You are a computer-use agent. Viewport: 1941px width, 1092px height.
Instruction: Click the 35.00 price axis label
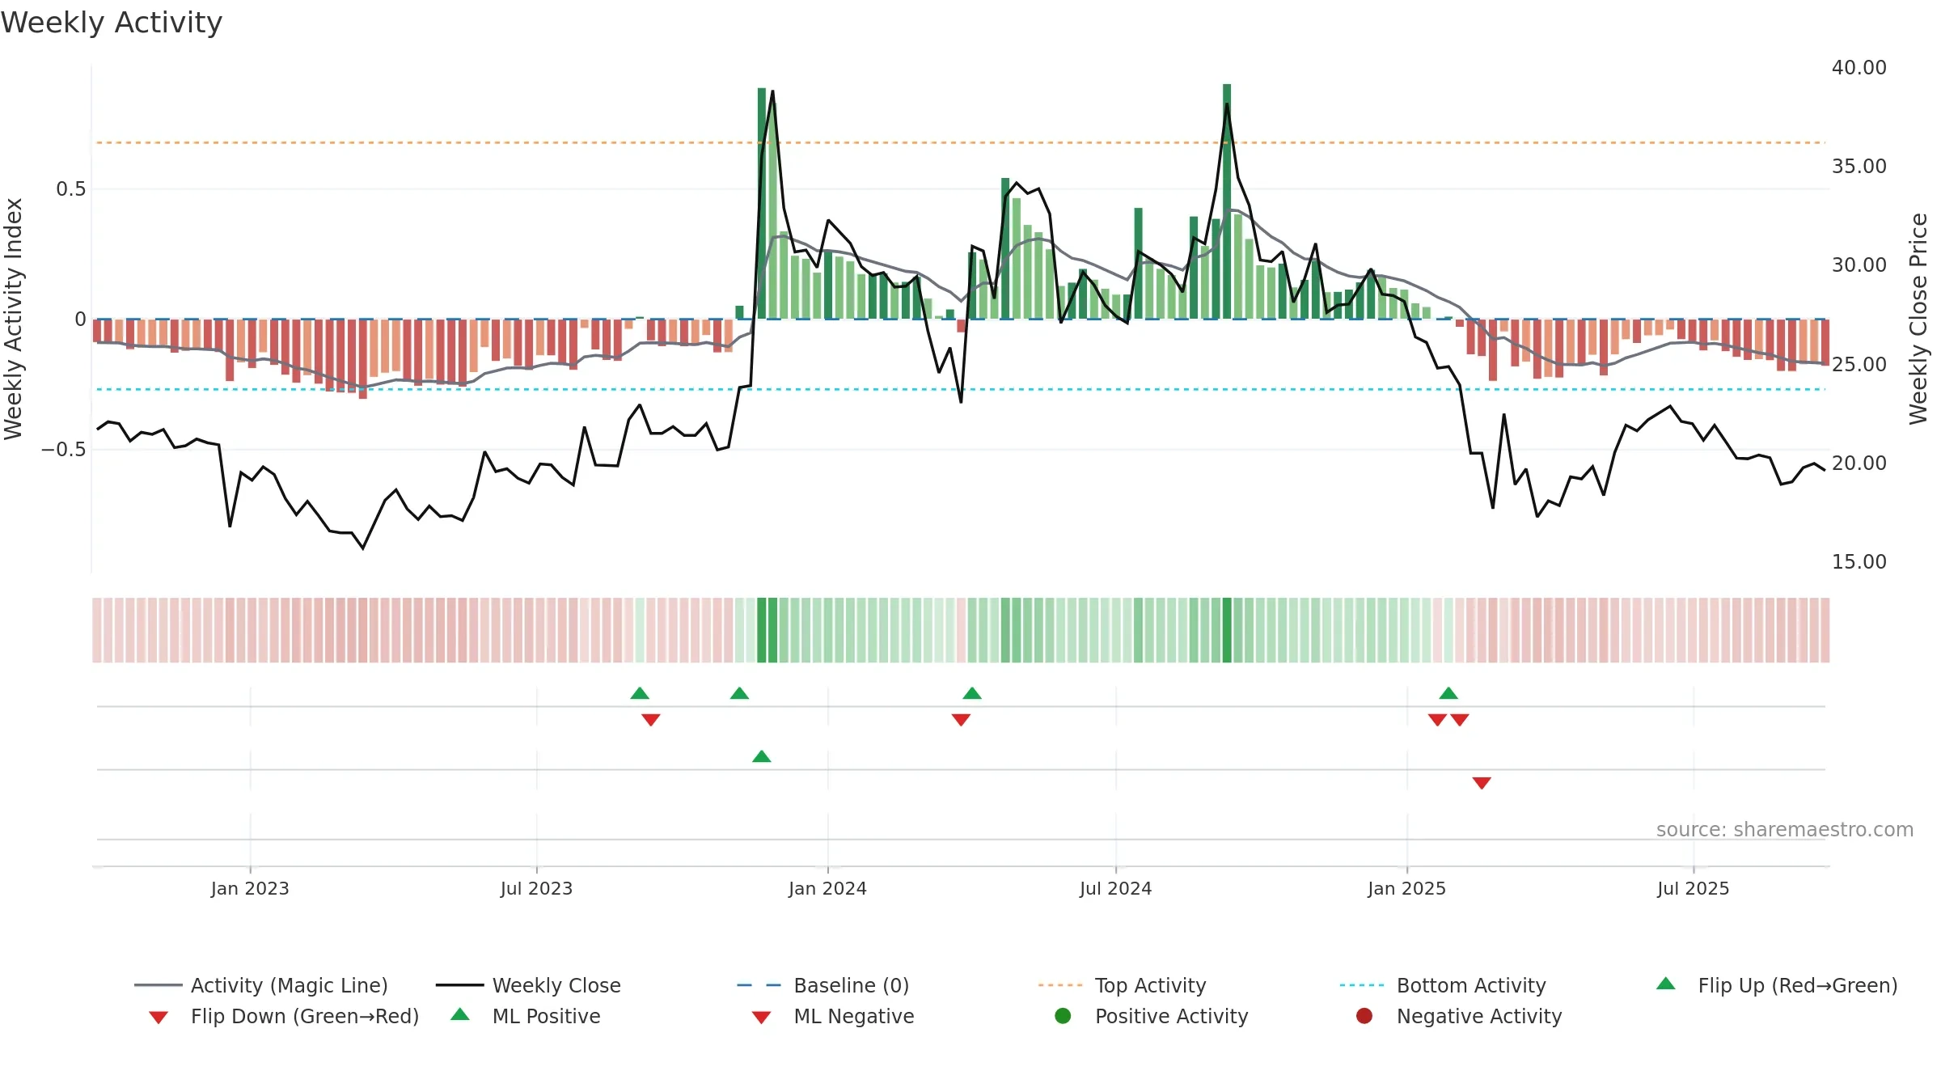[x=1859, y=167]
